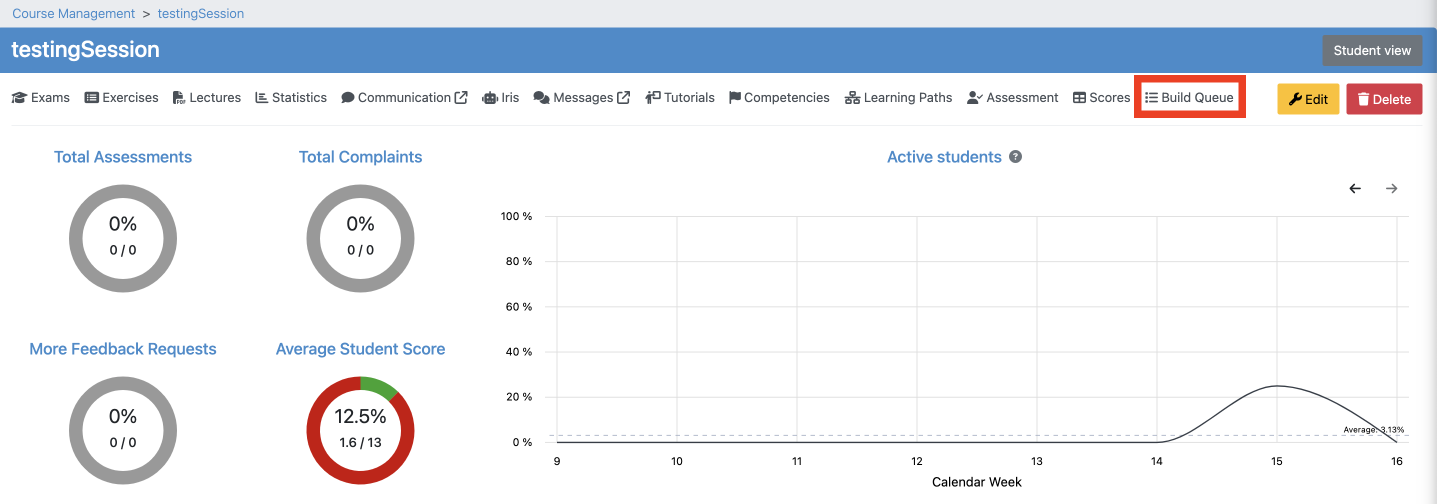Click the Tutorials teacher icon
This screenshot has height=504, width=1437.
652,97
